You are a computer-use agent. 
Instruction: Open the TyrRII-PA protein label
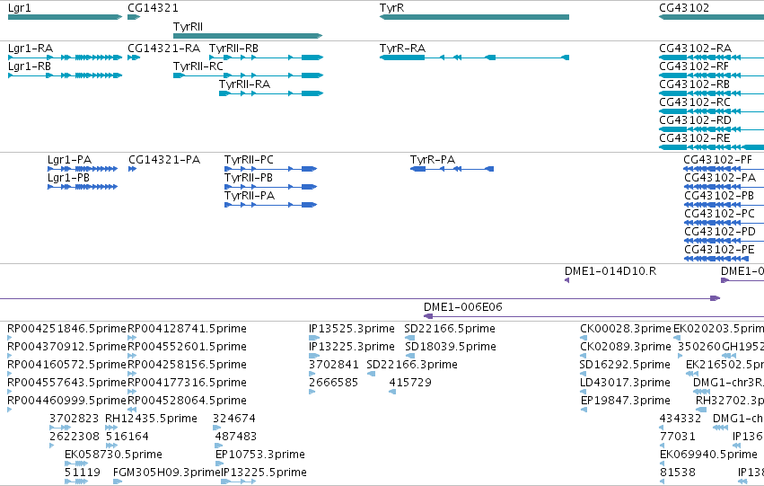tap(250, 197)
